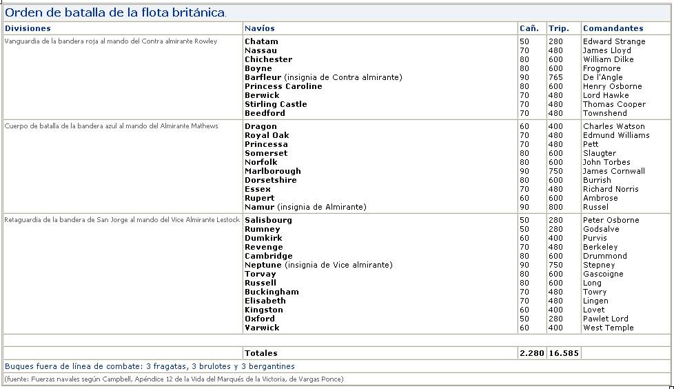Click the crew value '765' for Barfleur

(555, 77)
